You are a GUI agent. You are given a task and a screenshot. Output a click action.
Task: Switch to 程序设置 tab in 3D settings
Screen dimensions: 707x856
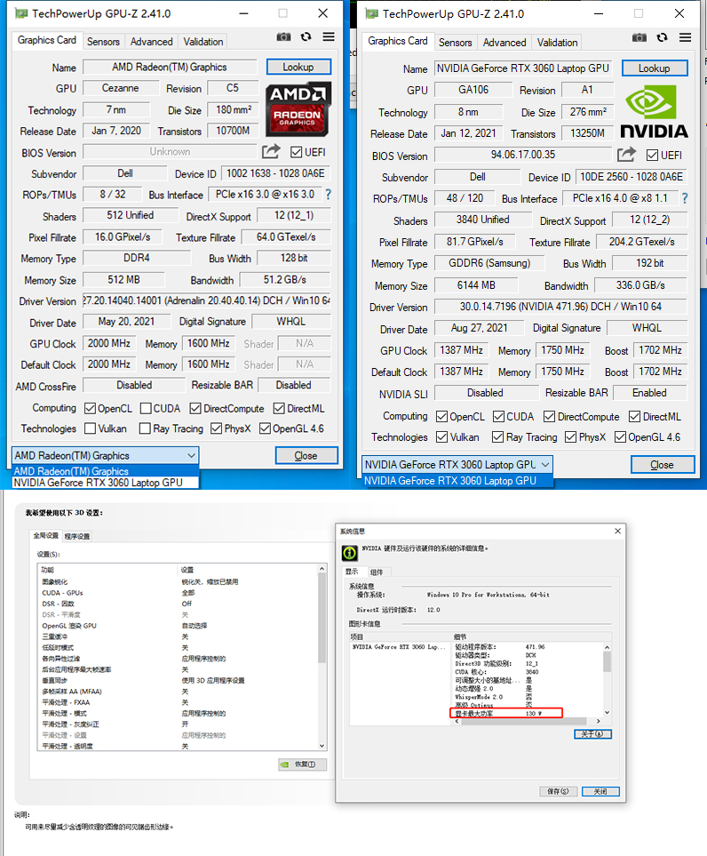pos(77,536)
